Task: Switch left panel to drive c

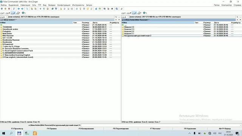Action: (2, 13)
